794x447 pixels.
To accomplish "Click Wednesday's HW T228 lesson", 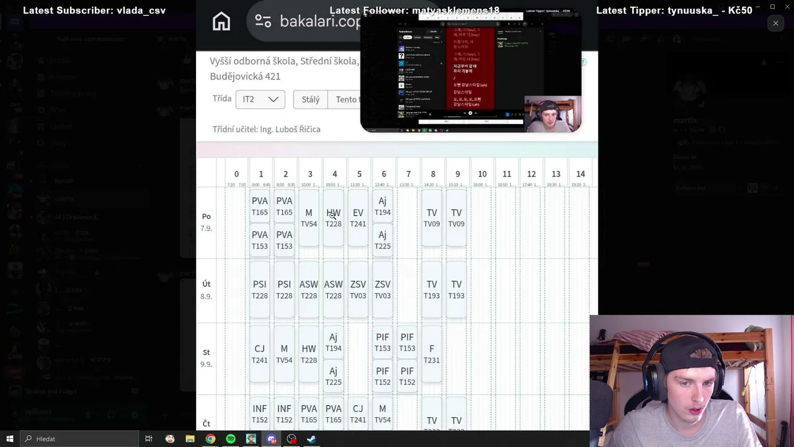I will click(x=309, y=354).
